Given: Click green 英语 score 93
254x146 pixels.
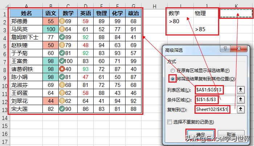Looking at the screenshot, I should click(85, 69).
